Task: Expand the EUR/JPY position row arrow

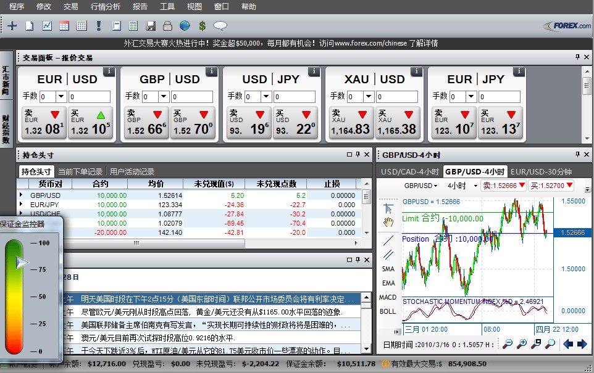Action: [x=21, y=204]
